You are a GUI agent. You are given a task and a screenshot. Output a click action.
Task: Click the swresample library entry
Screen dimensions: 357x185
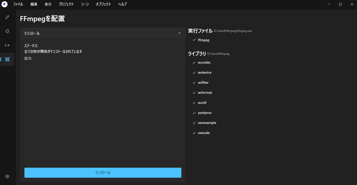(207, 123)
